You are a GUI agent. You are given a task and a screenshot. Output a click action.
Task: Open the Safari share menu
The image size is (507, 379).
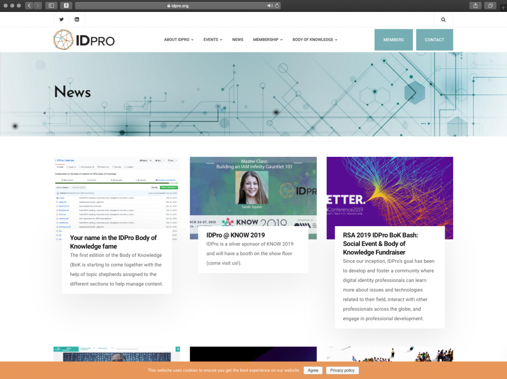point(475,5)
